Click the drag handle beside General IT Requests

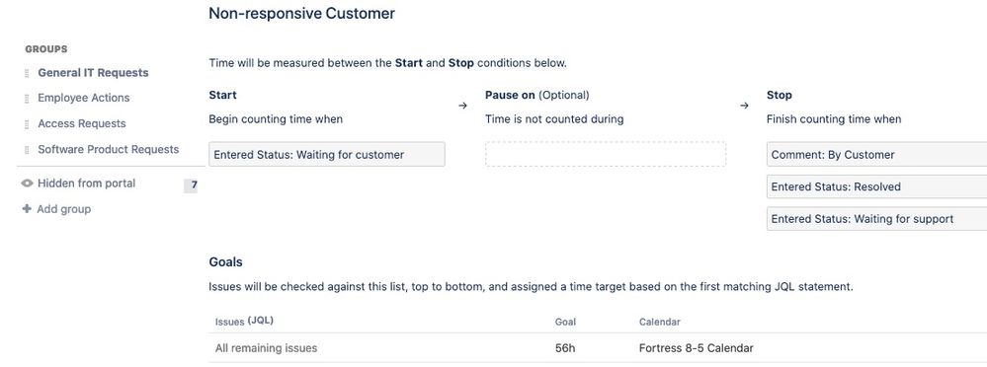27,73
